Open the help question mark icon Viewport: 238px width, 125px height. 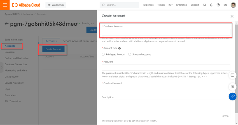(x=218, y=5)
